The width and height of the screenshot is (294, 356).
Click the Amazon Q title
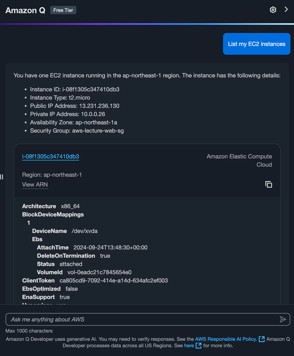[x=25, y=10]
